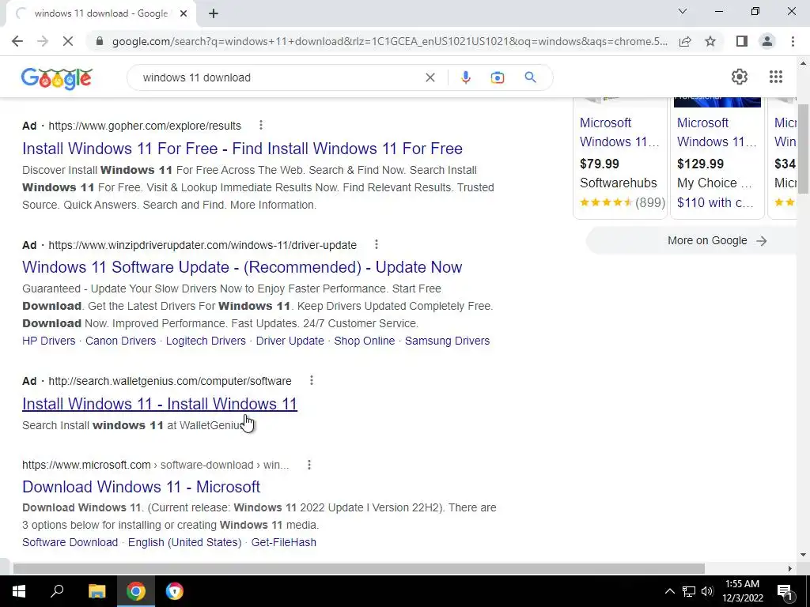810x607 pixels.
Task: Open the notification center
Action: click(x=785, y=591)
